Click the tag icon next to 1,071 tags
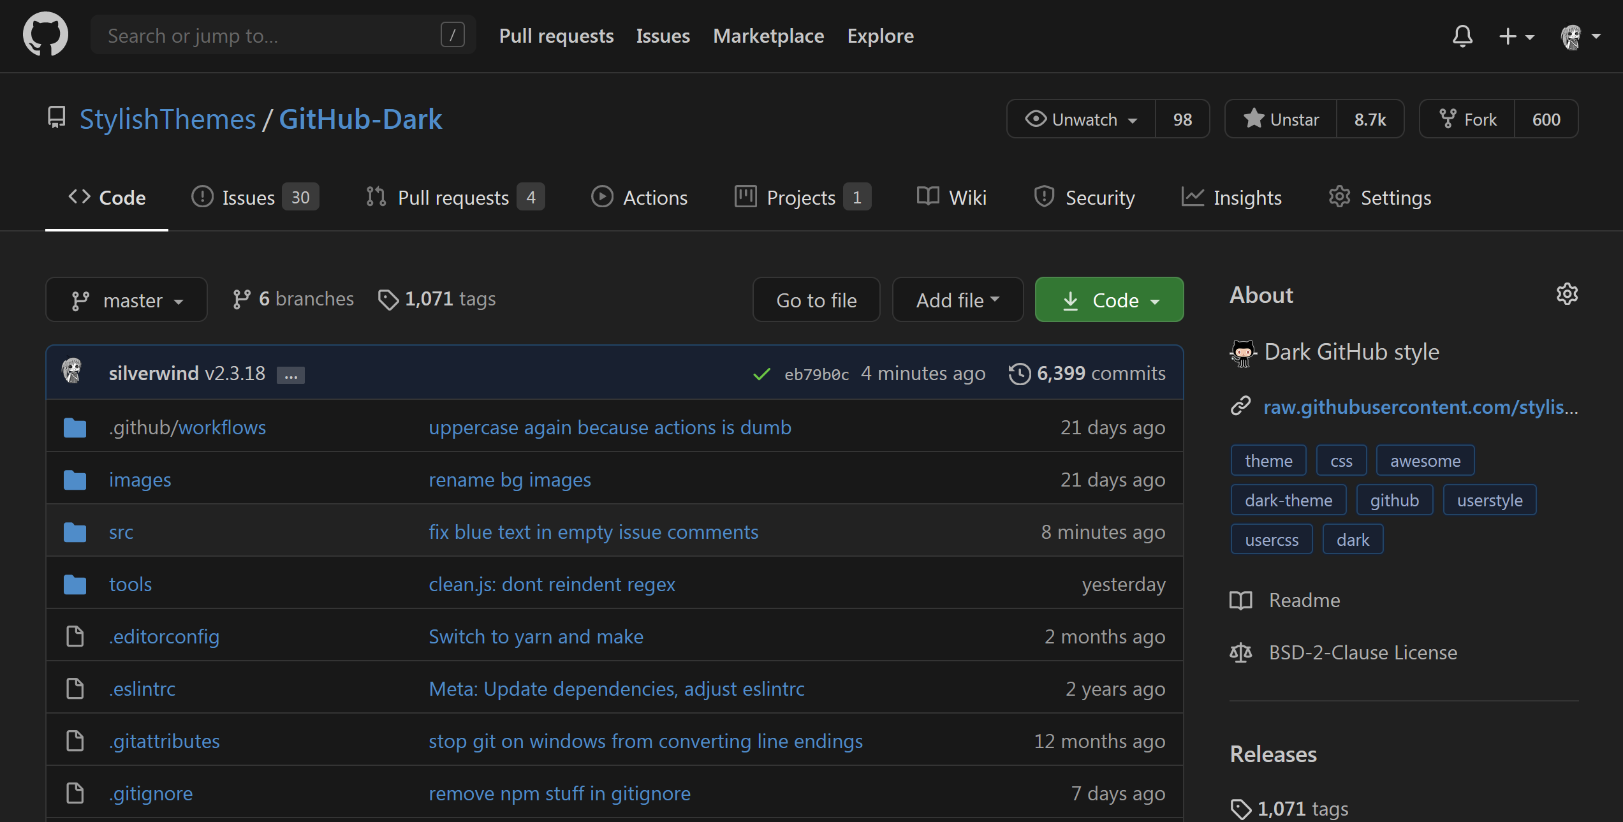This screenshot has width=1623, height=822. tap(389, 298)
